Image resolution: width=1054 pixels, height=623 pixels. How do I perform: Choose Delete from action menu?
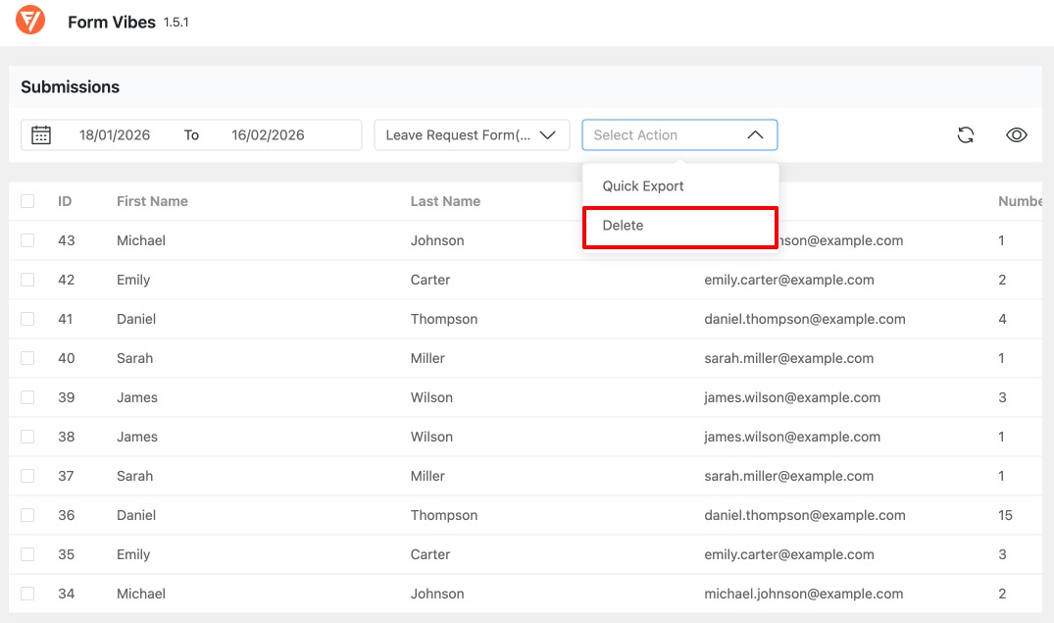click(680, 228)
